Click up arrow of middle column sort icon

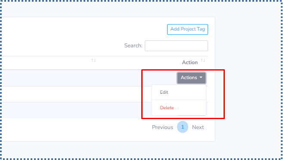pyautogui.click(x=93, y=60)
